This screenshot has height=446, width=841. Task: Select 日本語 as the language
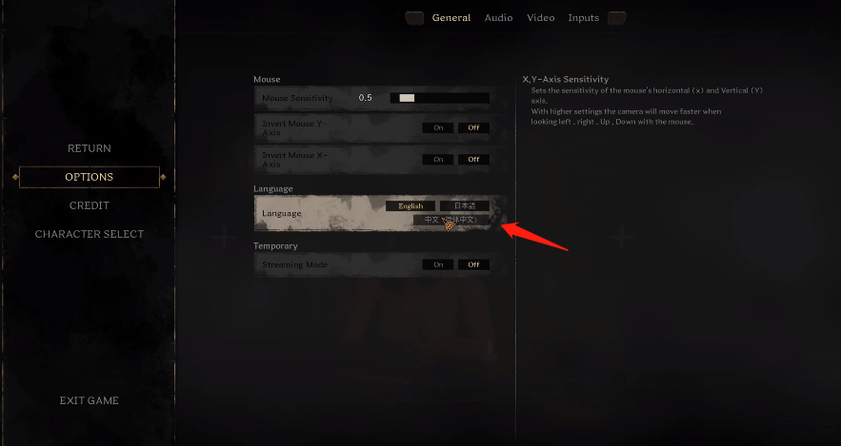click(x=465, y=206)
